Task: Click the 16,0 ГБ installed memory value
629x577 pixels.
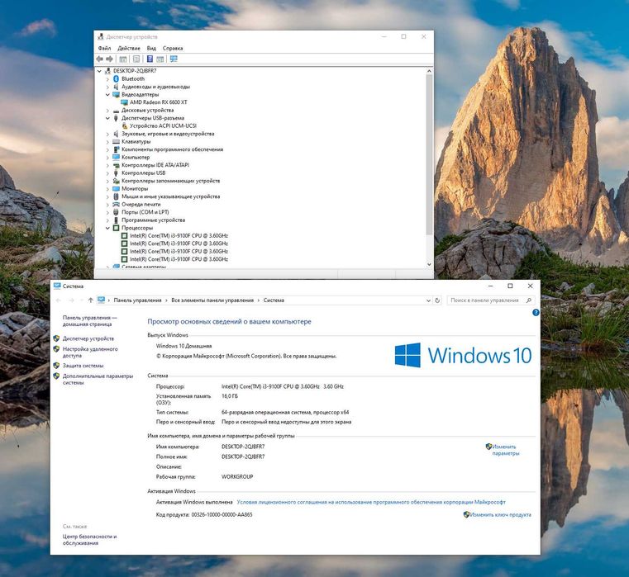Action: point(230,396)
